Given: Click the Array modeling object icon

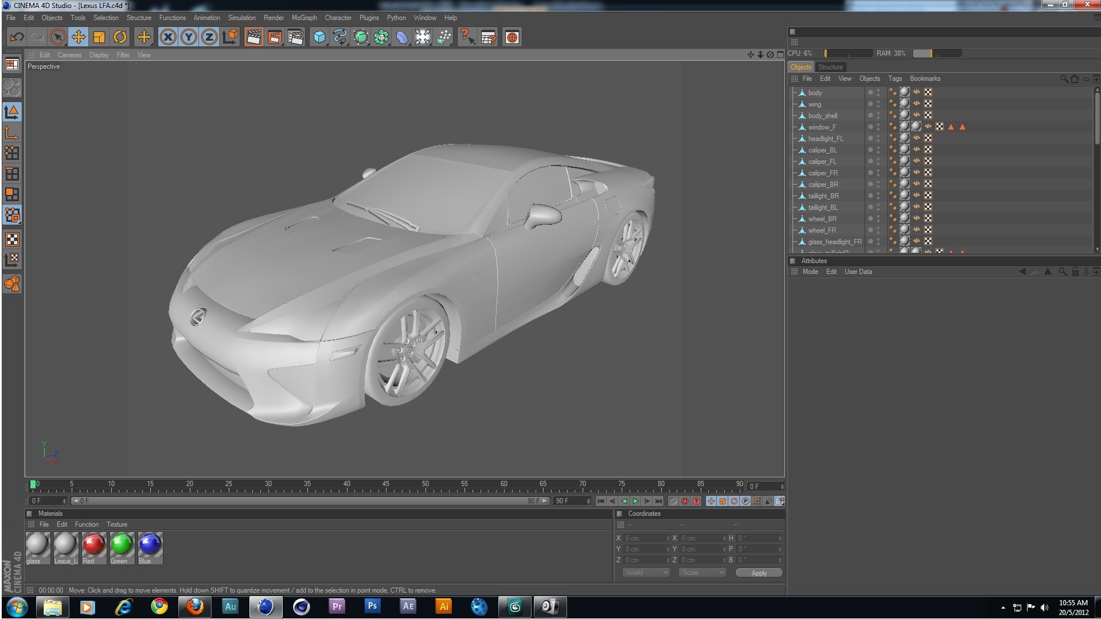Looking at the screenshot, I should point(381,37).
